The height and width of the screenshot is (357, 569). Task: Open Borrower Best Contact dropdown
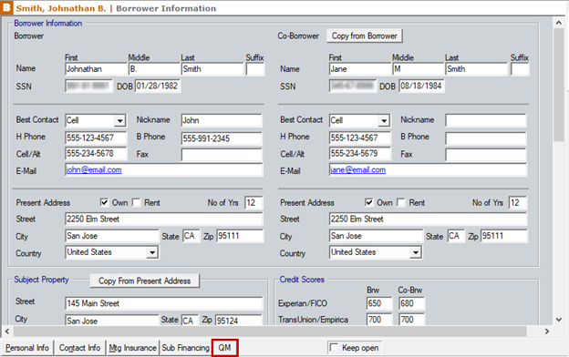click(119, 121)
